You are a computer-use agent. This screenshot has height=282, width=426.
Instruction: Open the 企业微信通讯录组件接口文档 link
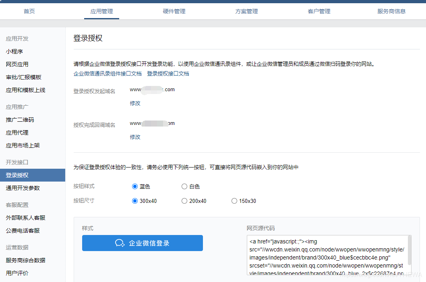tap(108, 74)
